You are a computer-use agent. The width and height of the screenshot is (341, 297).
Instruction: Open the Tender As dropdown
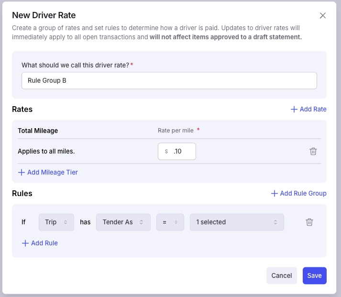123,222
